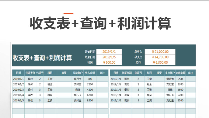The image size is (209, 118).
Task: Click the 结存 label
Action: pos(138,63)
